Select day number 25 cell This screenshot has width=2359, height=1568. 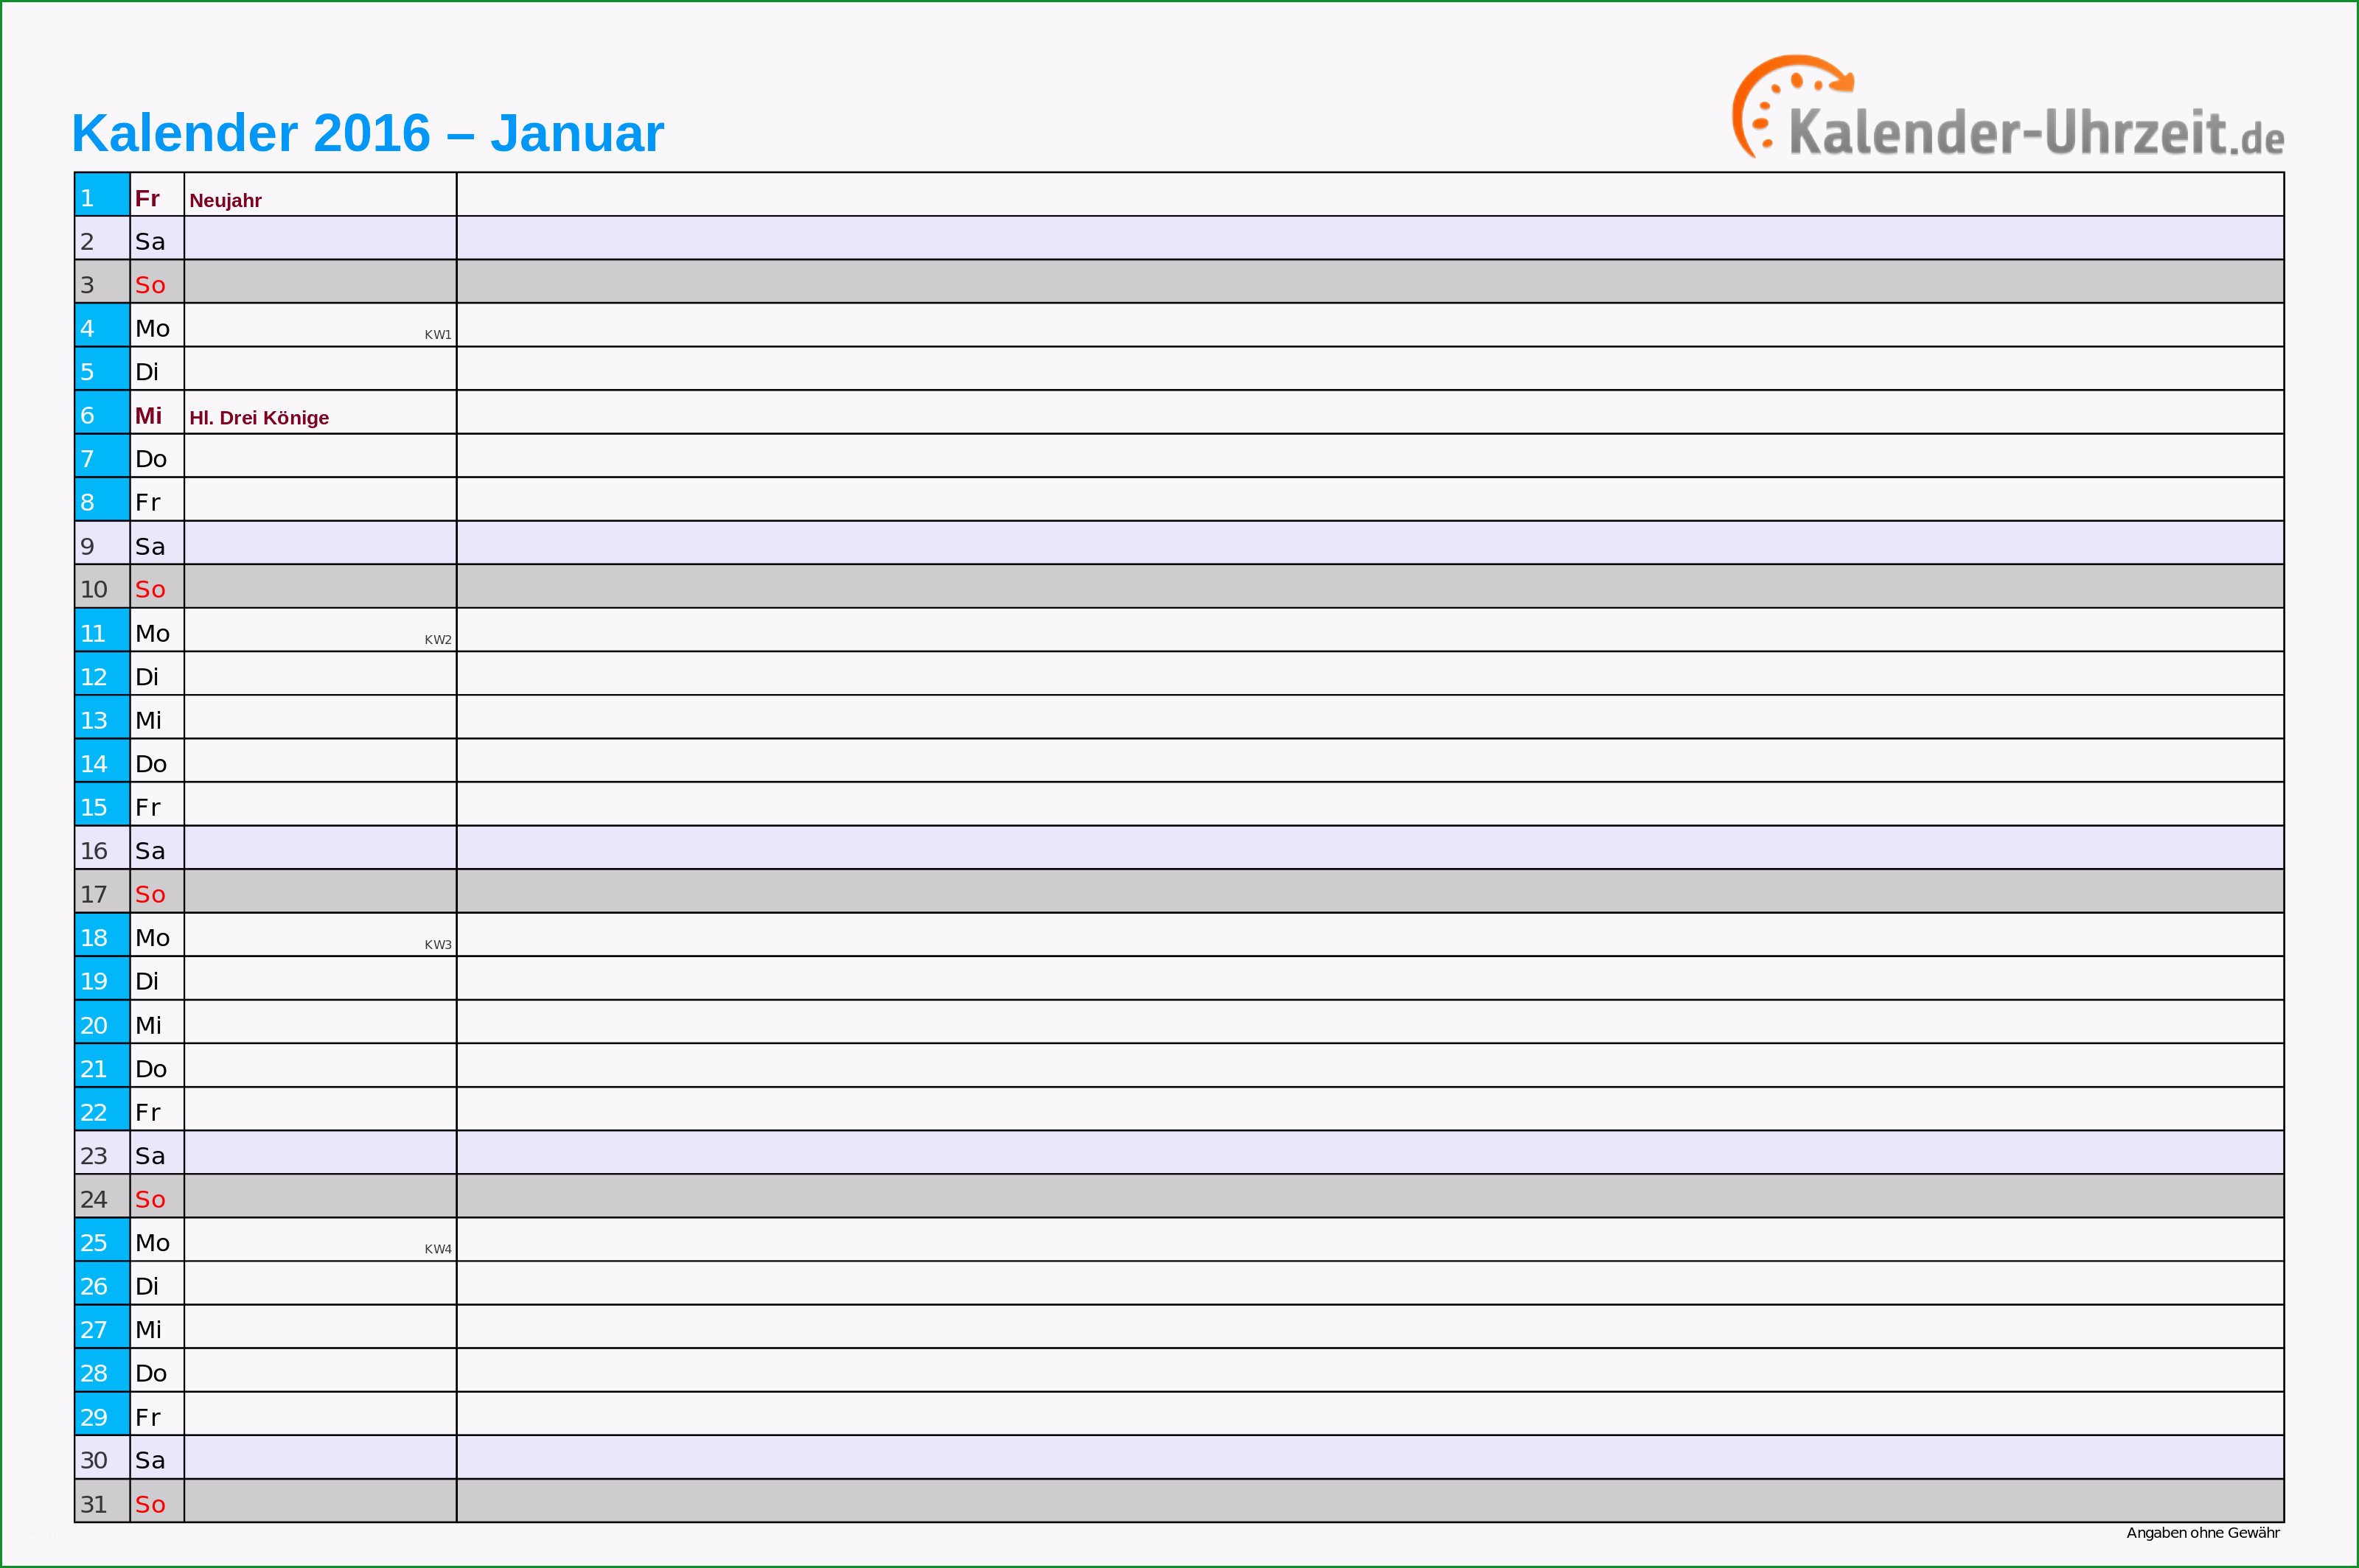[x=102, y=1239]
